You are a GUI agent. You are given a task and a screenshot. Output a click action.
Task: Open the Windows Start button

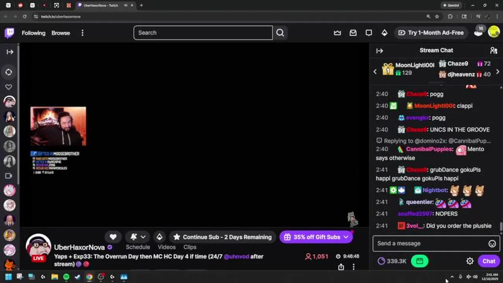(x=8, y=277)
